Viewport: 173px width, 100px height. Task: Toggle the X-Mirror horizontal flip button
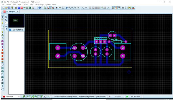pyautogui.click(x=6, y=26)
